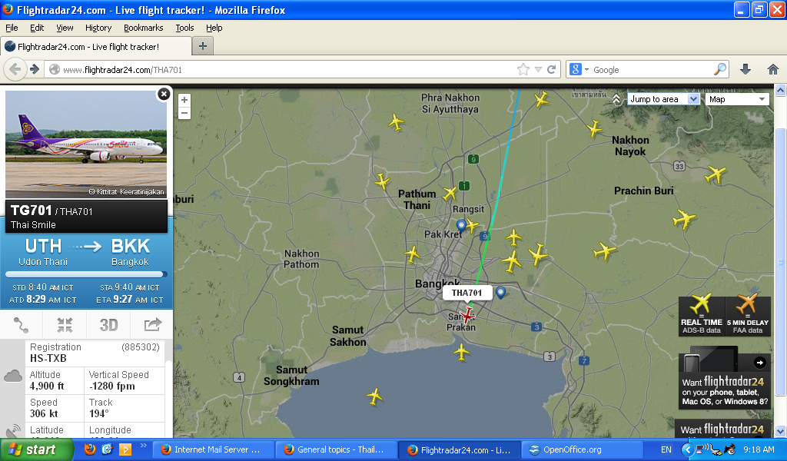Click the blue airport pin right of THA701 label
Image resolution: width=787 pixels, height=461 pixels.
pos(500,293)
